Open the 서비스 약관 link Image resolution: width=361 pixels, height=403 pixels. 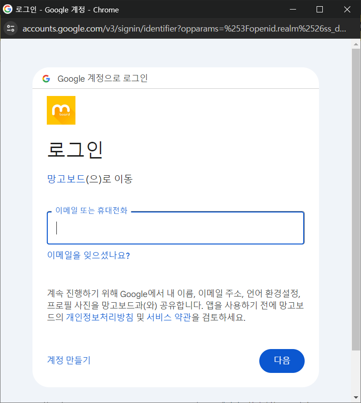tap(169, 318)
